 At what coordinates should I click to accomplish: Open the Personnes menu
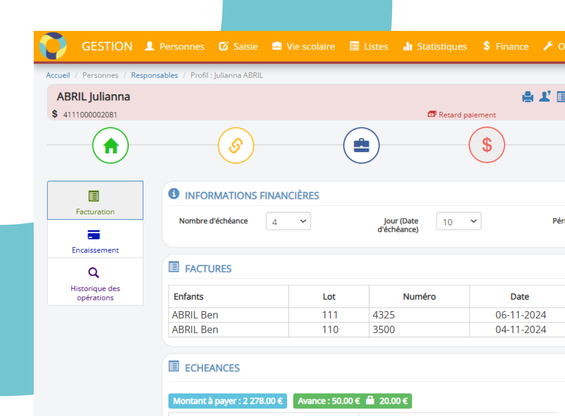point(175,46)
